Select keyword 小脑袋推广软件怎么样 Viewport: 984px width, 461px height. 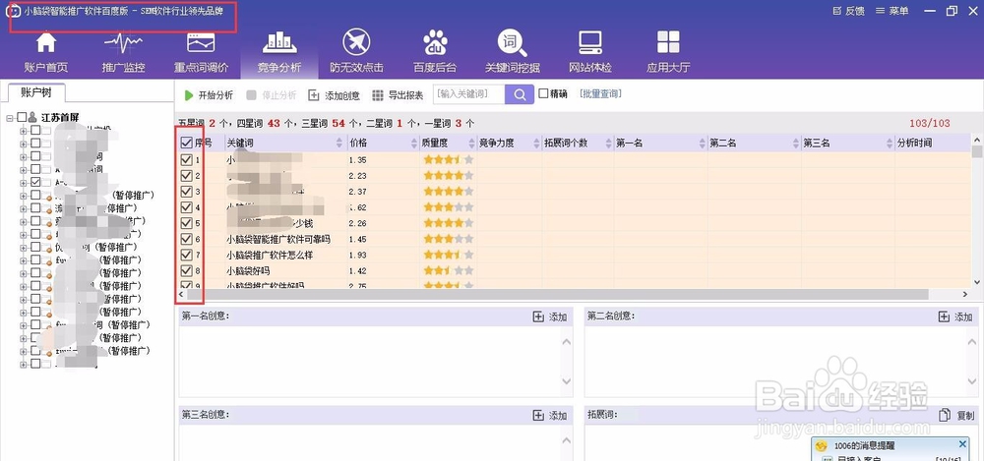point(270,256)
